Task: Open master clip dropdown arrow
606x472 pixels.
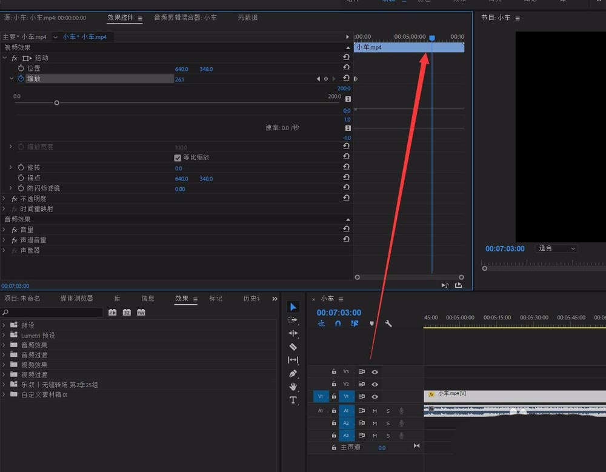Action: [55, 37]
